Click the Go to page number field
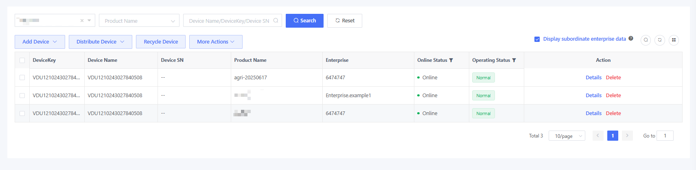This screenshot has height=170, width=696. (x=665, y=136)
